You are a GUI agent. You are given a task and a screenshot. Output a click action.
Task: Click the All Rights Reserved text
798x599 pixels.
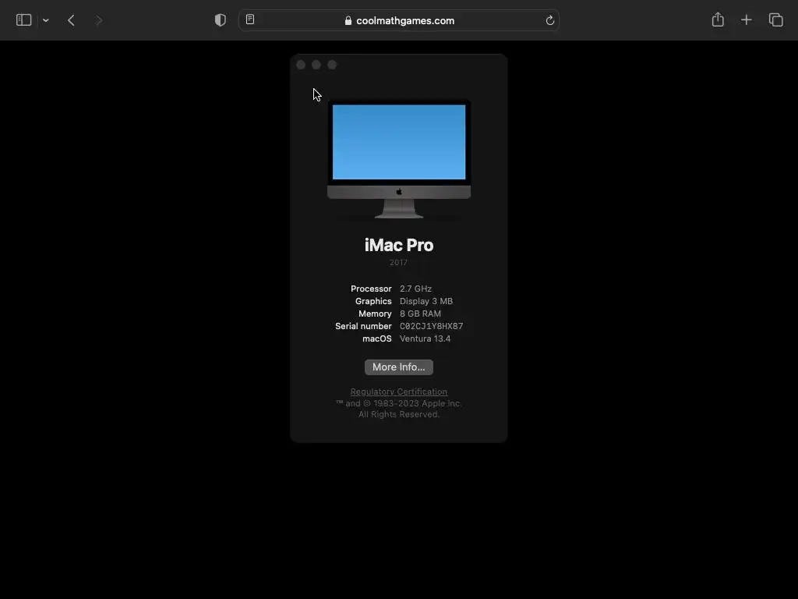[399, 415]
